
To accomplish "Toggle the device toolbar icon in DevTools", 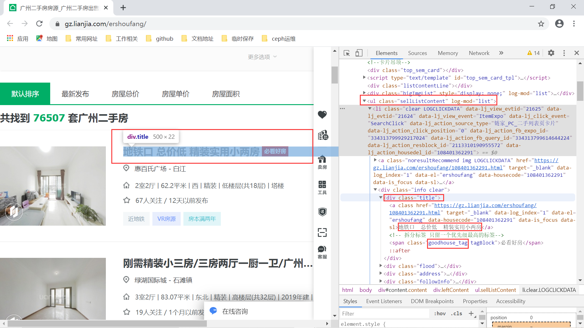I will pyautogui.click(x=359, y=53).
